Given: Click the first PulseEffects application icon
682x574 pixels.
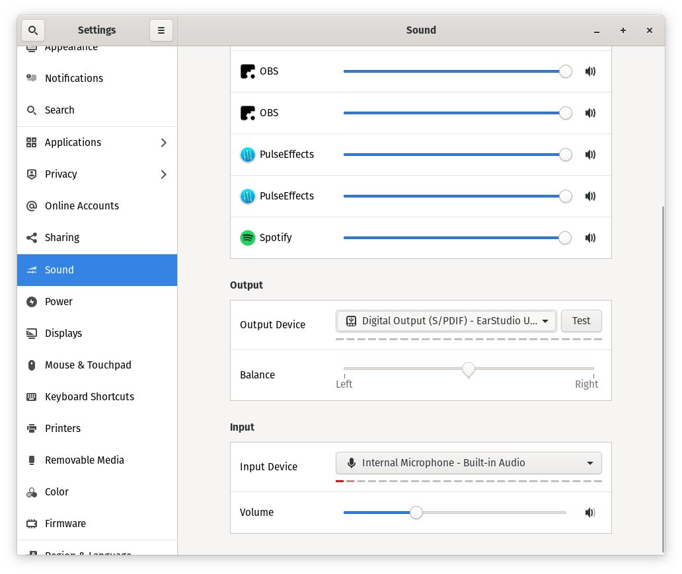Looking at the screenshot, I should point(247,155).
